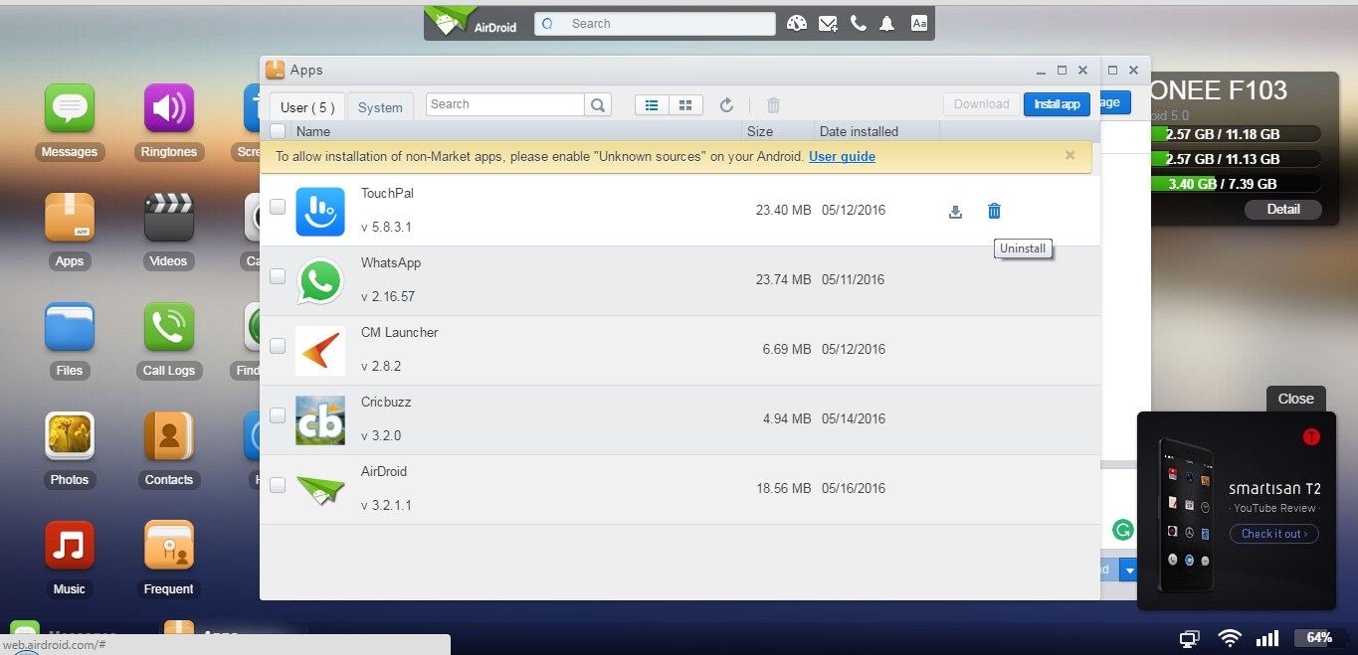Click the WhatsApp app icon
This screenshot has height=655, width=1358.
[x=320, y=280]
